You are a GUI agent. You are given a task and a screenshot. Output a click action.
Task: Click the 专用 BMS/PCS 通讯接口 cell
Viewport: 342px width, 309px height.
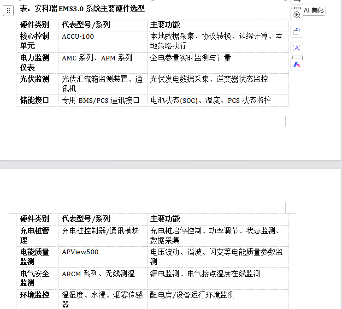[100, 101]
